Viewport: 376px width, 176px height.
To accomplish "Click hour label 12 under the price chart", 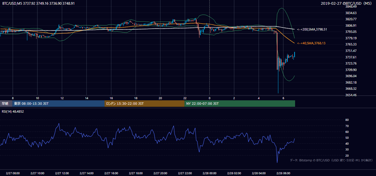I will pos(62,98).
